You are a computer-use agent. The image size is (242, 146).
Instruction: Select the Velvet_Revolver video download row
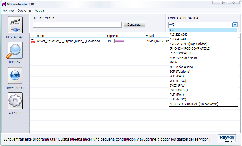coord(69,41)
